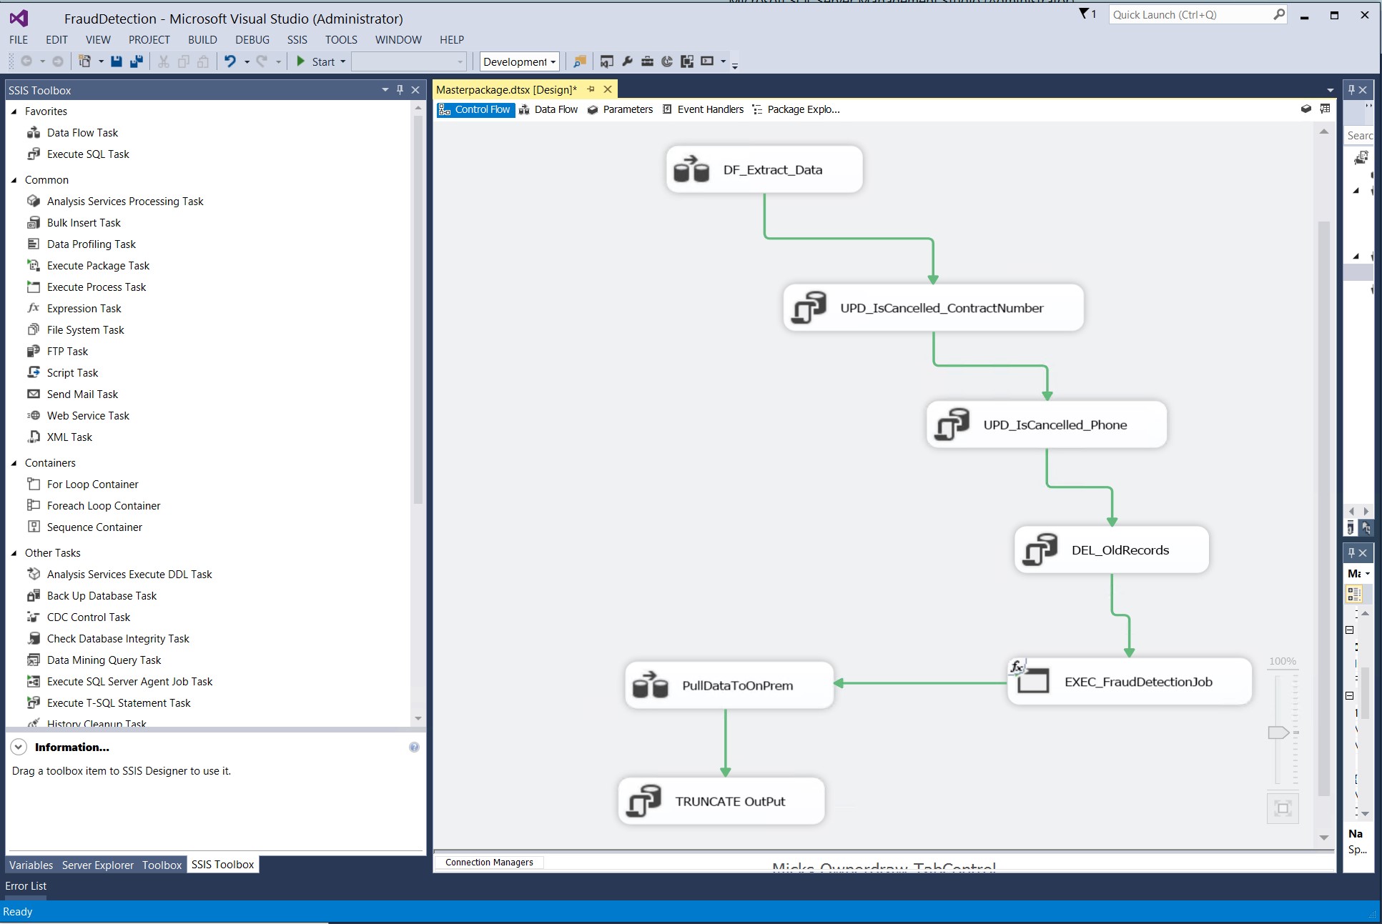Collapse the Information section chevron
Image resolution: width=1382 pixels, height=924 pixels.
(x=19, y=747)
